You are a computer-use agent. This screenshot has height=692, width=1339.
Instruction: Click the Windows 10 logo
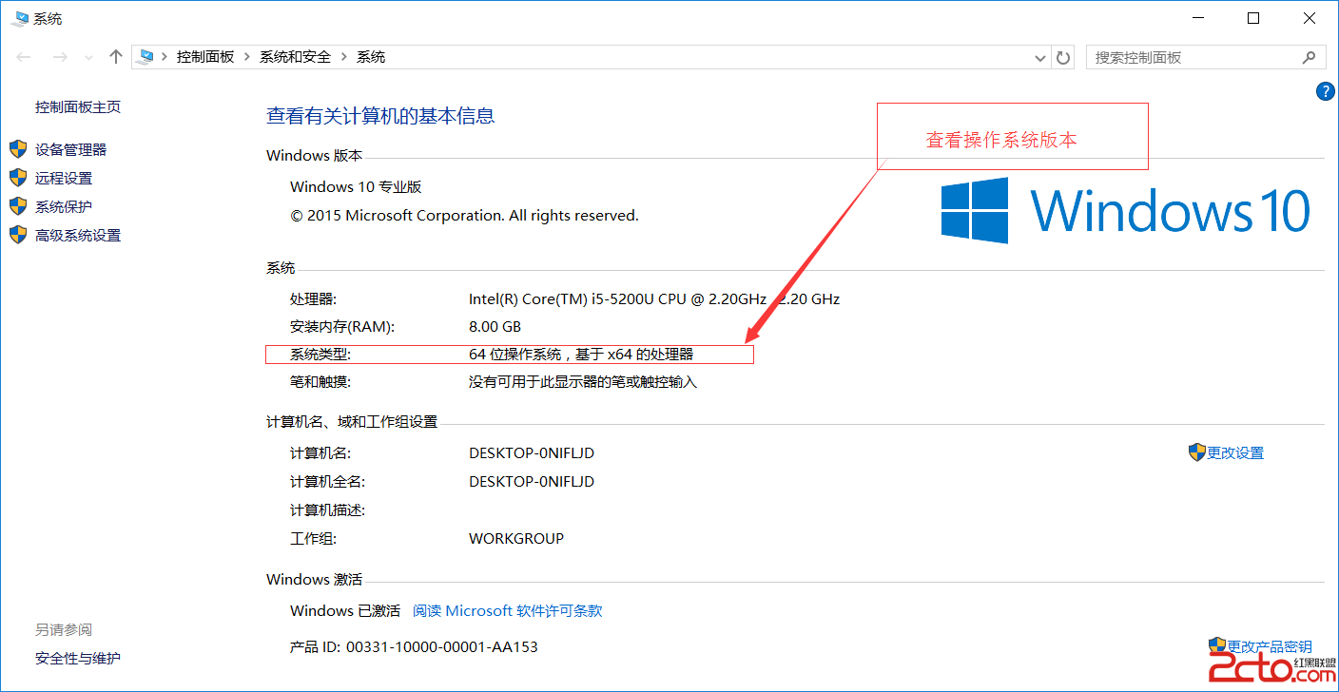coord(1126,210)
